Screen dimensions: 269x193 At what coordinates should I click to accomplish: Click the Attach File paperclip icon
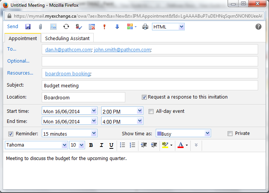(40, 27)
